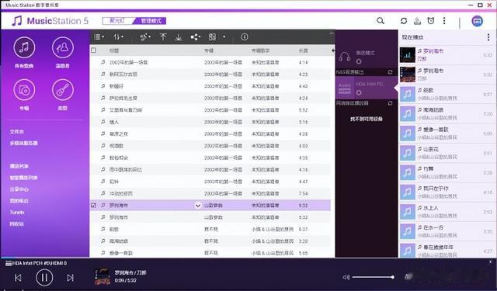Open My Radio in the sidebar
The height and width of the screenshot is (291, 497).
pos(19,201)
